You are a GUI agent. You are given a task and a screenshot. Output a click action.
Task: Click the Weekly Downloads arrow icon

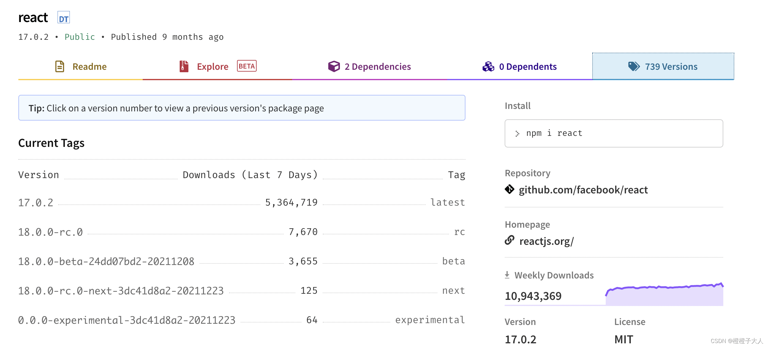pos(507,275)
